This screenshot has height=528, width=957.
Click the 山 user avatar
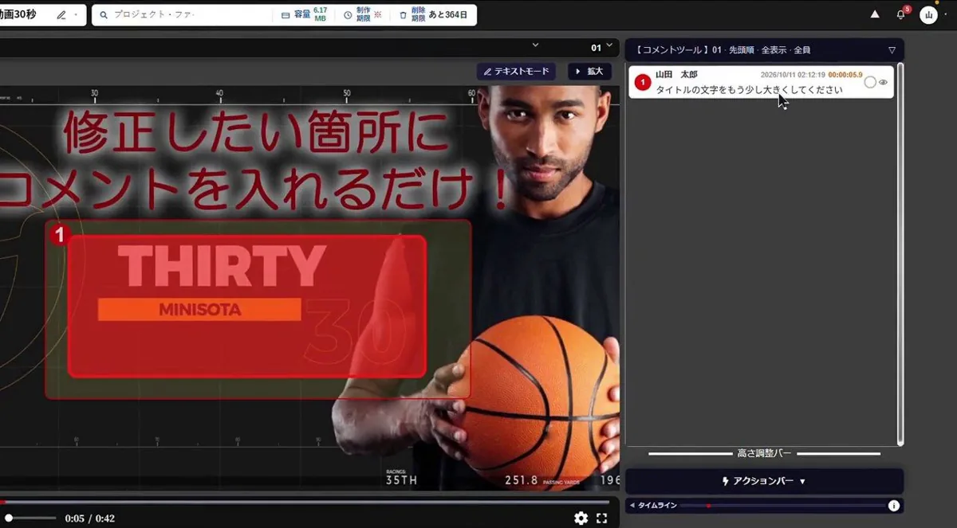[928, 14]
